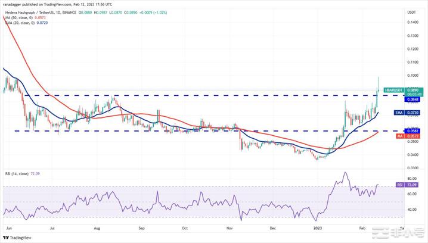Viewport: 428px width, 243px height.
Task: Click the HBARUSDT price label tag
Action: (395, 89)
